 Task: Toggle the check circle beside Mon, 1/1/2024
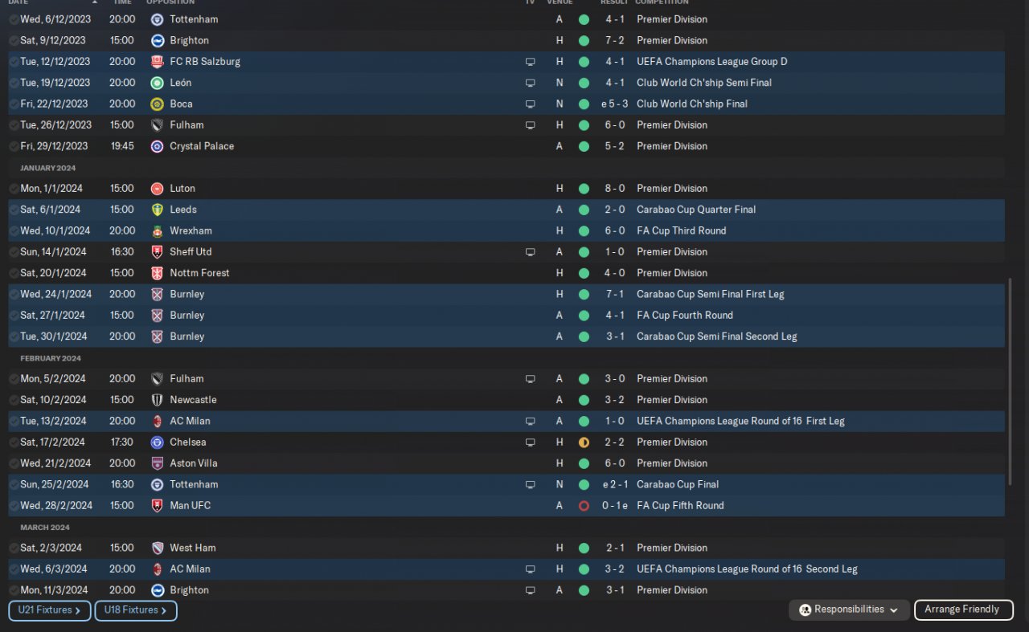click(x=14, y=189)
